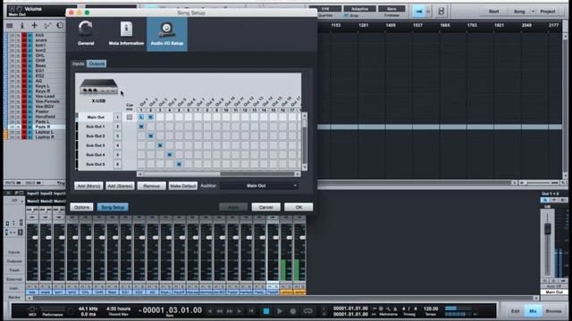Toggle the Snap checkbox in top toolbar
Image resolution: width=572 pixels, height=321 pixels.
346,16
